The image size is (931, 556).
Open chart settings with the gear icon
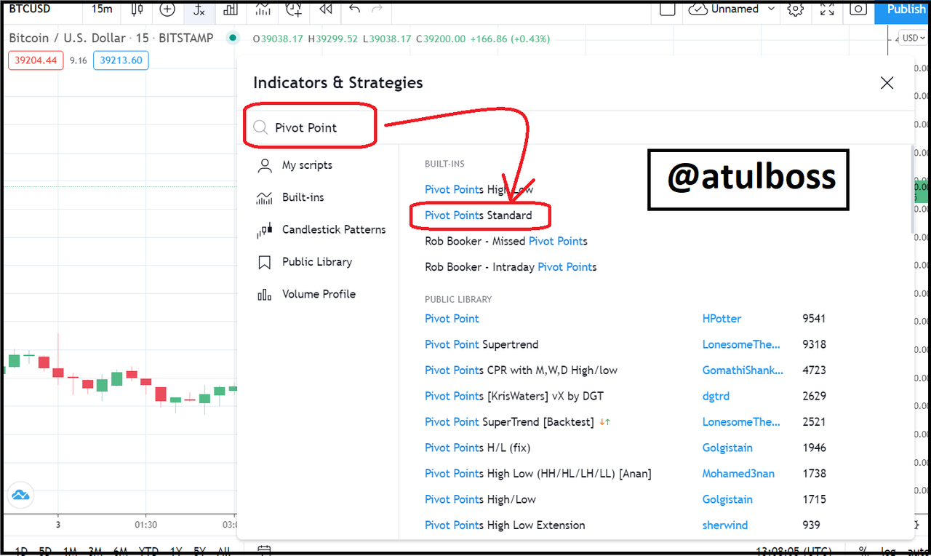click(796, 9)
